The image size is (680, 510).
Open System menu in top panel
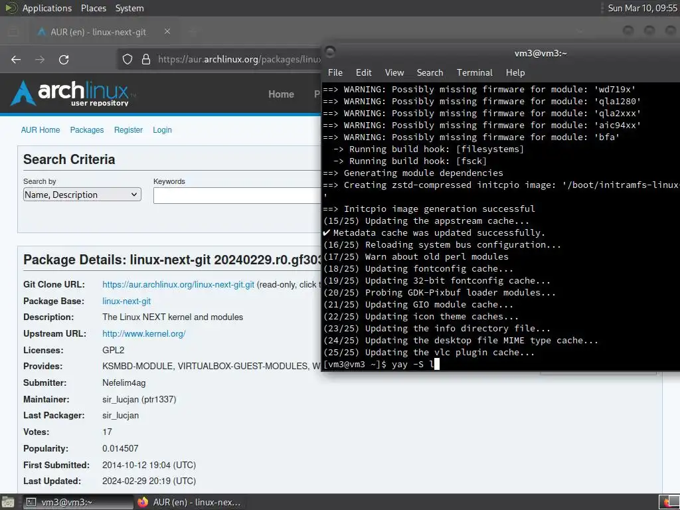(129, 8)
